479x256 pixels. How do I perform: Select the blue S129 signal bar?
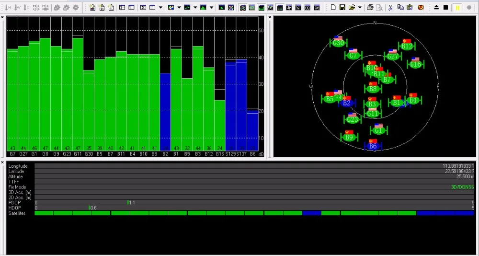pos(231,105)
